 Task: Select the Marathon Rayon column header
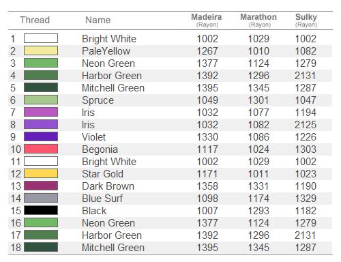[258, 20]
